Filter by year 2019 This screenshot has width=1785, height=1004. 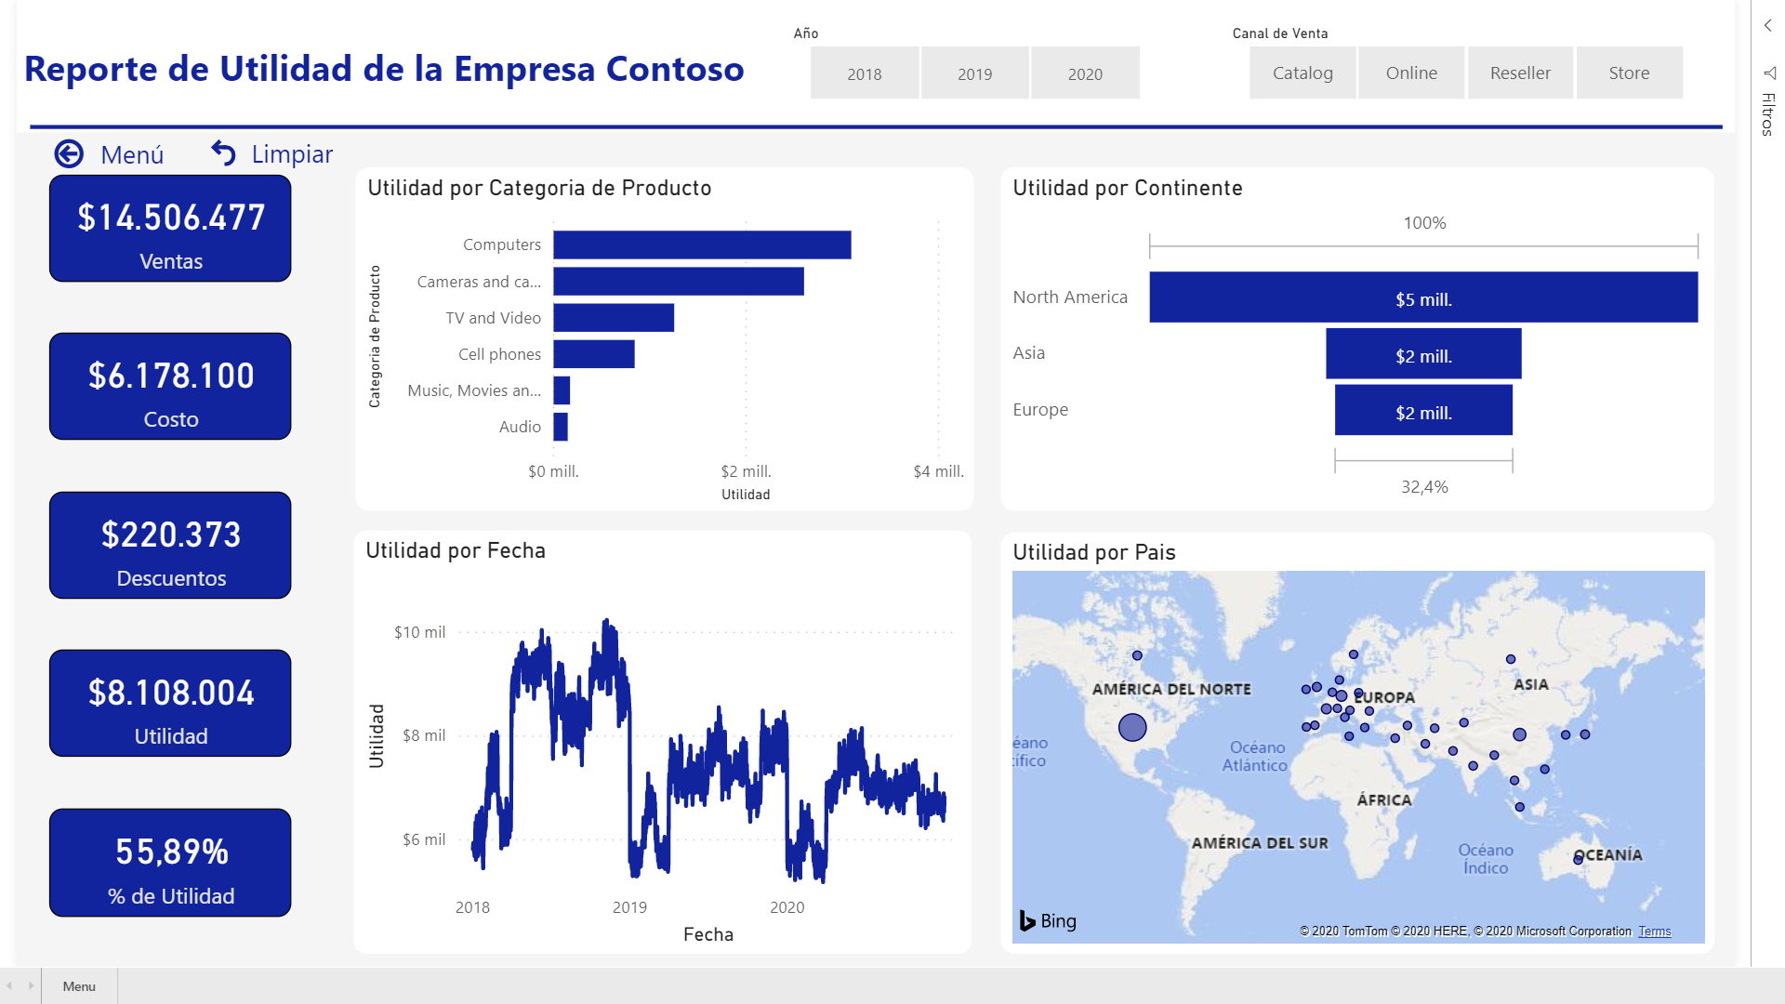[975, 73]
